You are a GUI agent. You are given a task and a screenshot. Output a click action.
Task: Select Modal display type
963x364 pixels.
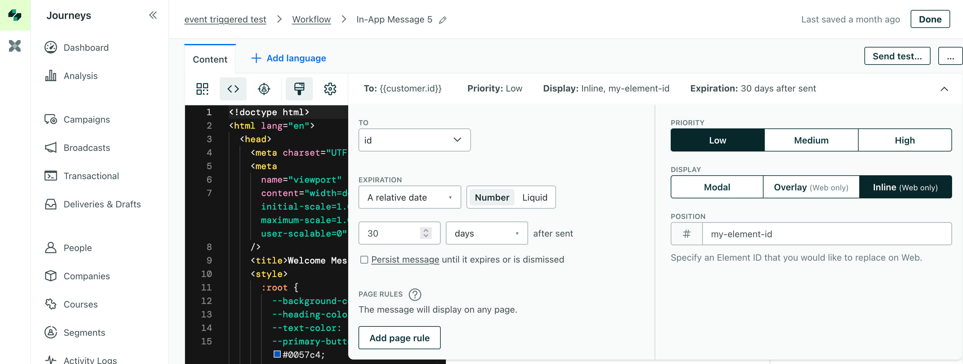pos(716,187)
